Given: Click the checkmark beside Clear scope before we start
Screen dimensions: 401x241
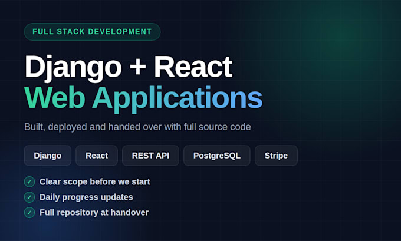Looking at the screenshot, I should (29, 182).
